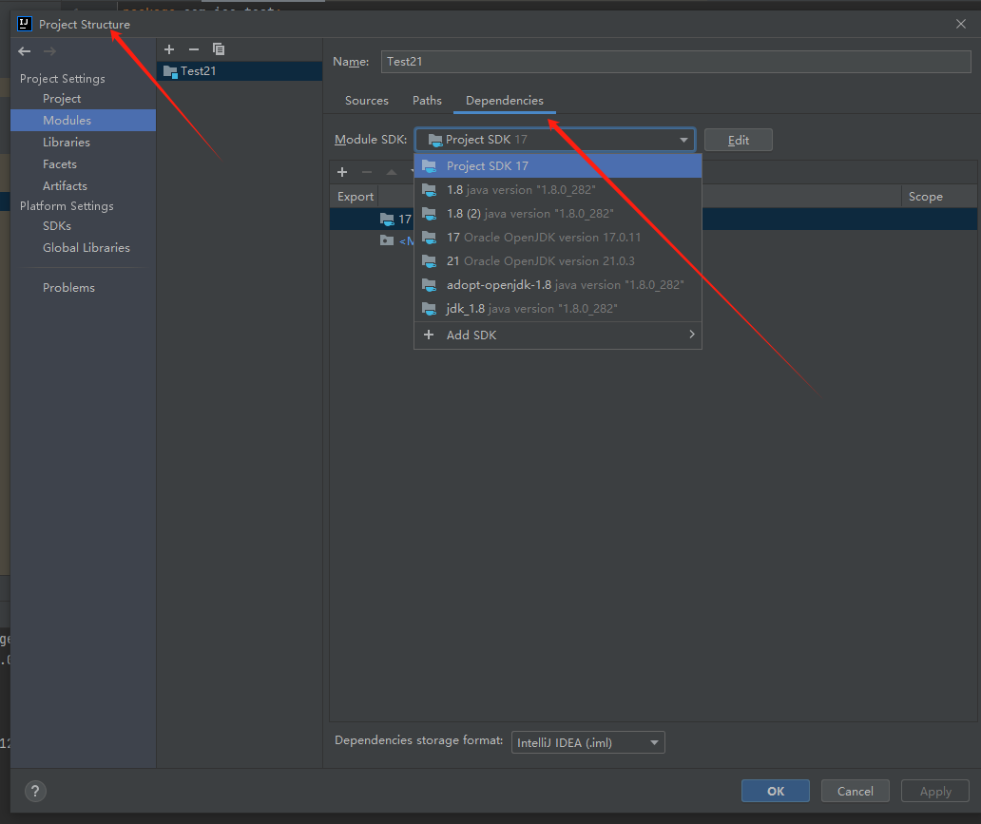The width and height of the screenshot is (981, 824).
Task: Select Modules in Project Settings
Action: pyautogui.click(x=84, y=120)
